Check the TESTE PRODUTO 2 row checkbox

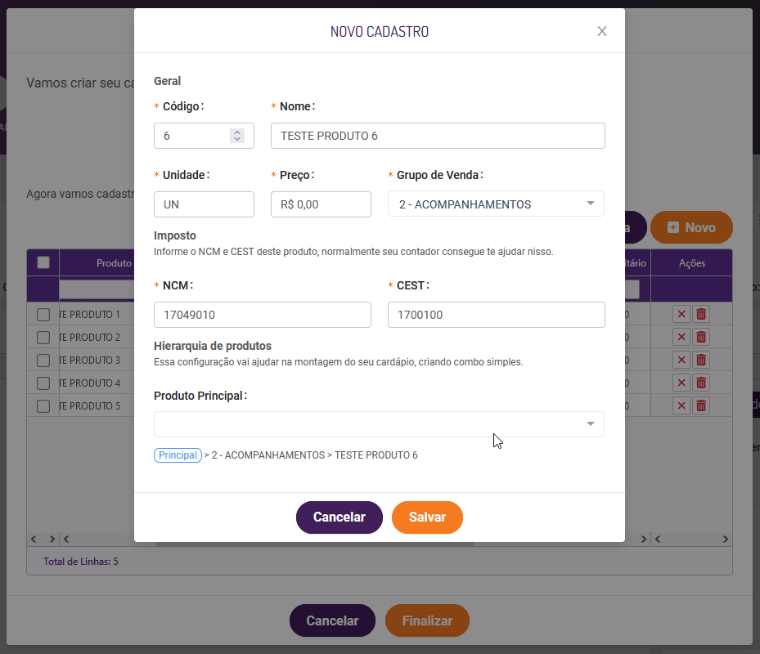43,337
